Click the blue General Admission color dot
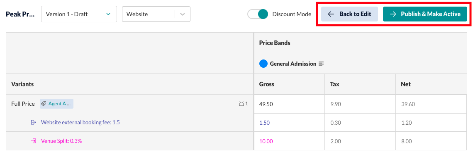The width and height of the screenshot is (473, 159). [x=263, y=64]
